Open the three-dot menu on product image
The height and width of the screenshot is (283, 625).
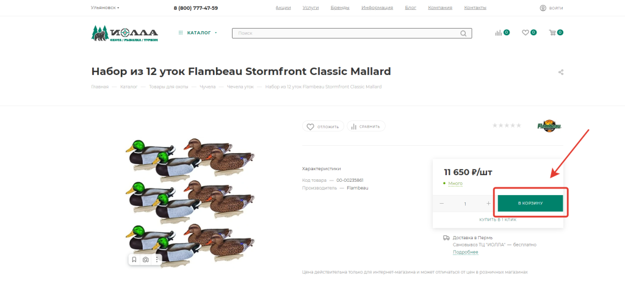157,260
